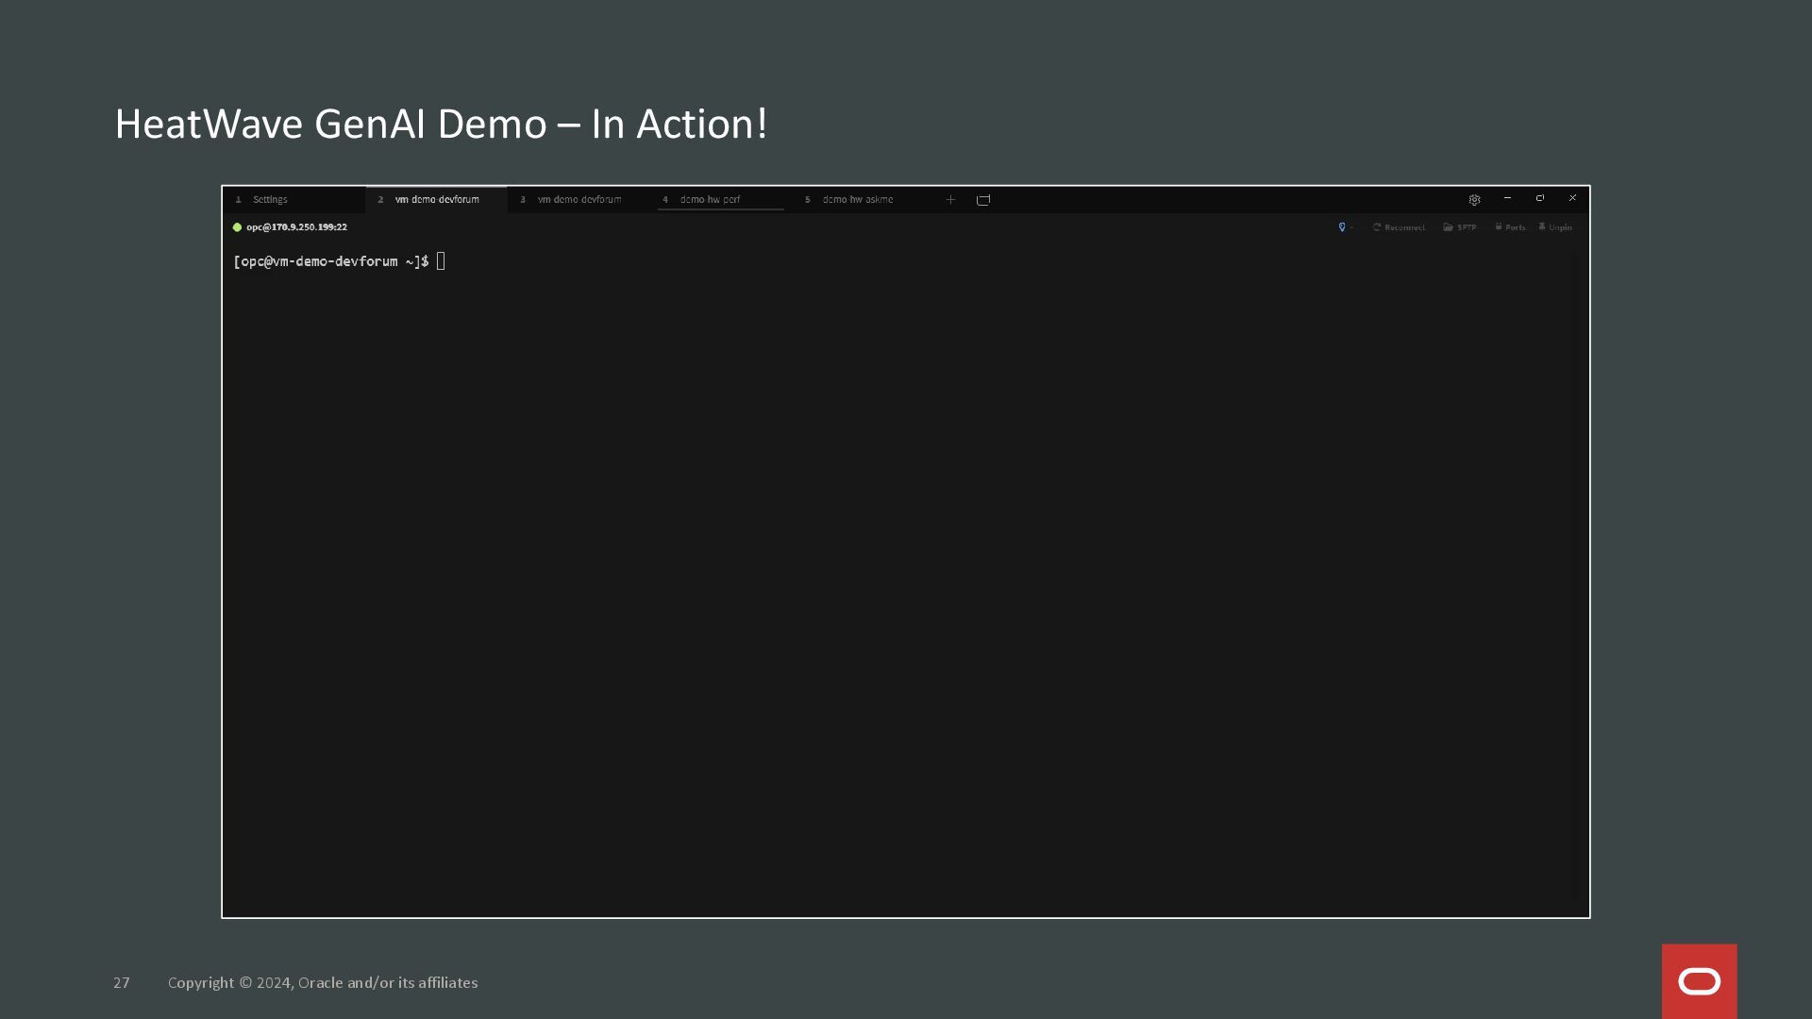Switch to the Settings tab

270,200
